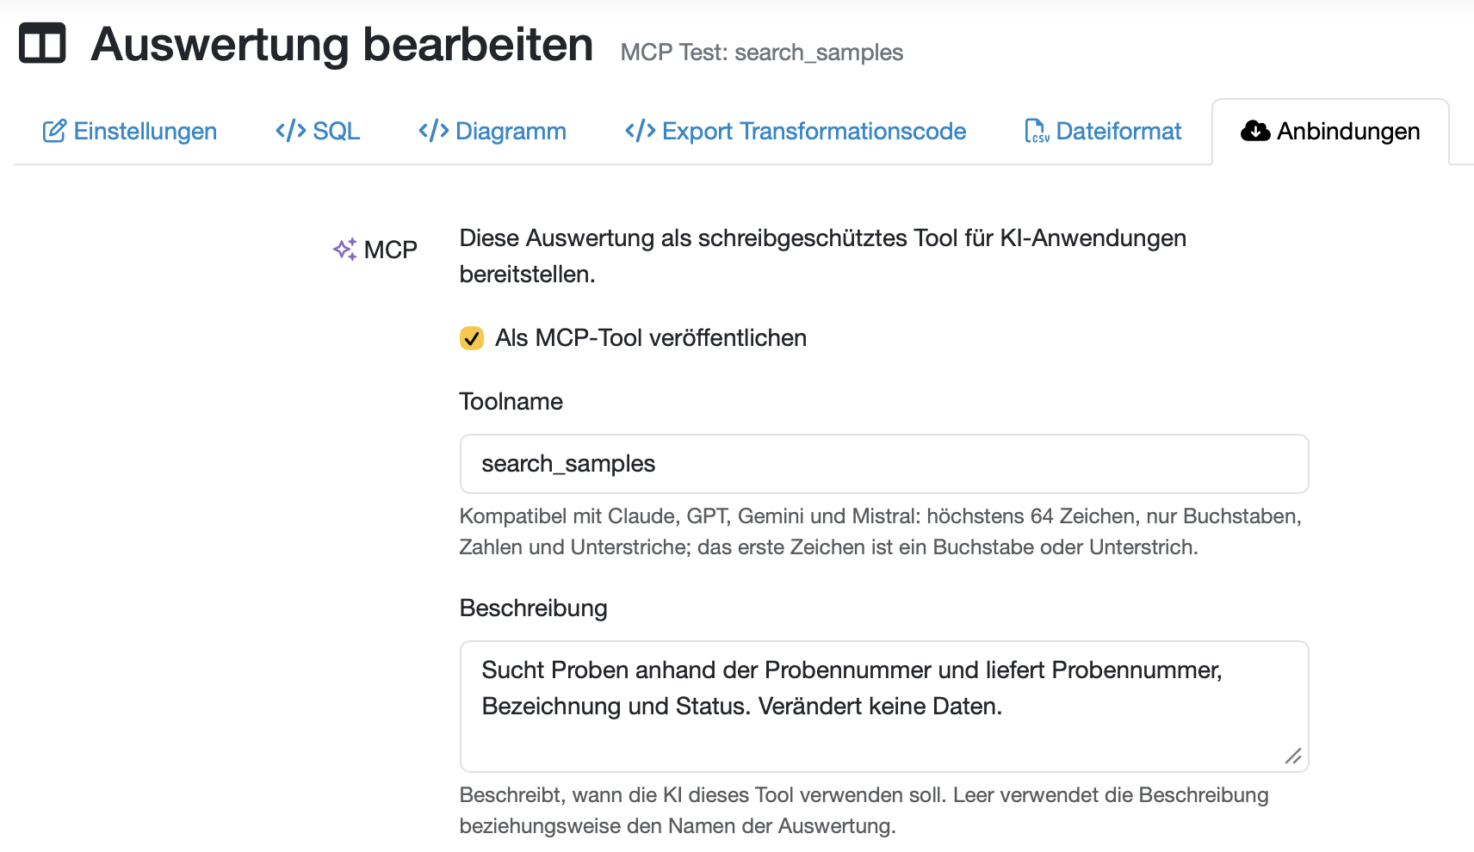Open the Diagramm tab
The width and height of the screenshot is (1474, 852).
[492, 131]
